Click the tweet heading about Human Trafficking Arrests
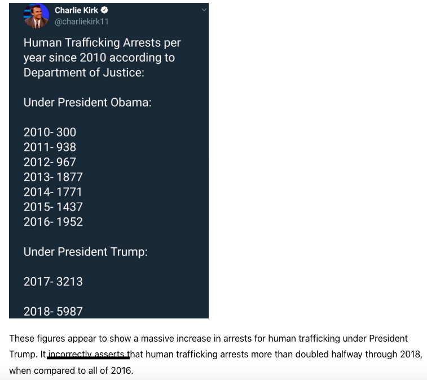This screenshot has width=427, height=380. [102, 58]
